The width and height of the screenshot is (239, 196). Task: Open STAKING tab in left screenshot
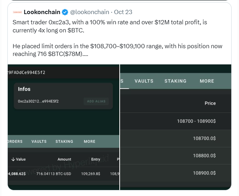(x=64, y=141)
